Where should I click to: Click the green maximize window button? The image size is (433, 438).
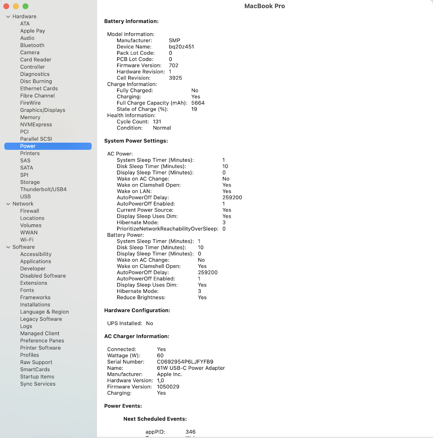pyautogui.click(x=25, y=6)
